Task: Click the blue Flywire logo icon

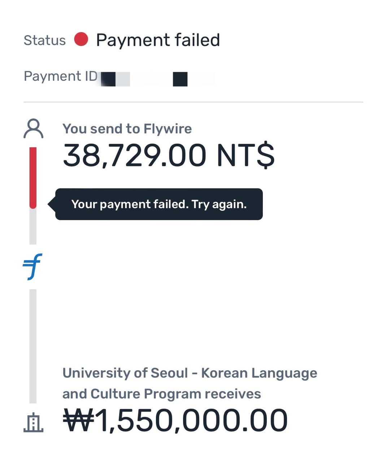Action: point(32,266)
